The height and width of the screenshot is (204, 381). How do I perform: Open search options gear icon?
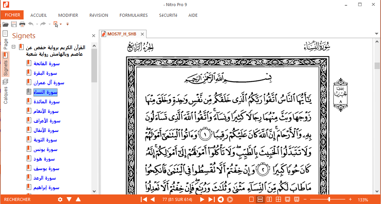click(60, 200)
